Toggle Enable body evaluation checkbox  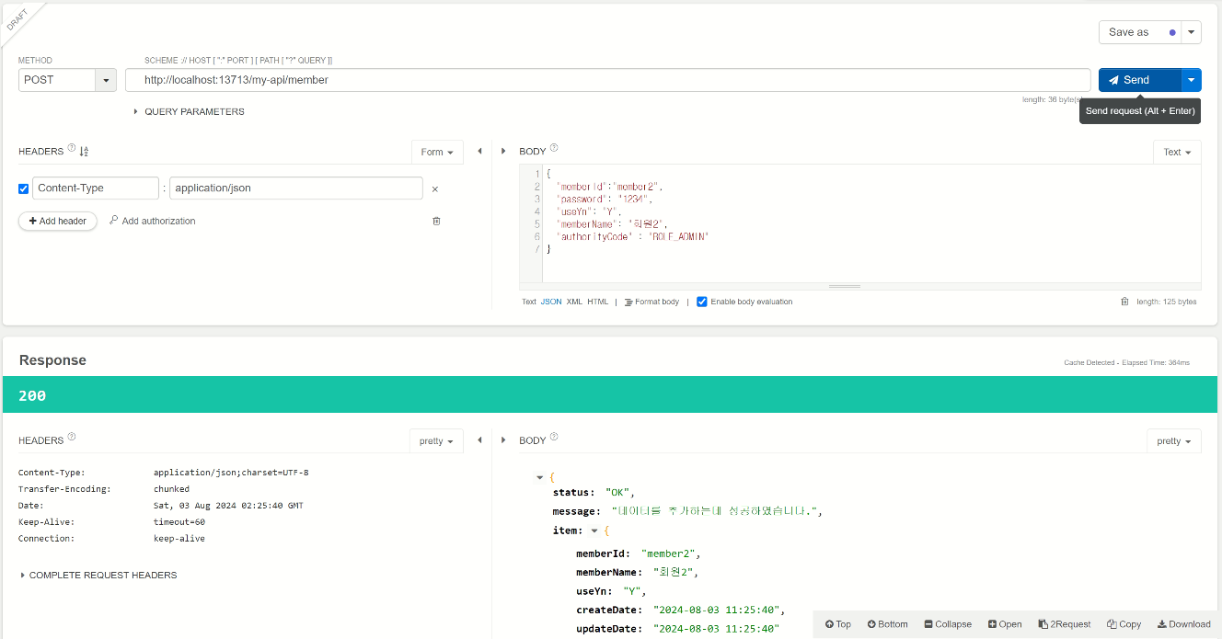[702, 302]
